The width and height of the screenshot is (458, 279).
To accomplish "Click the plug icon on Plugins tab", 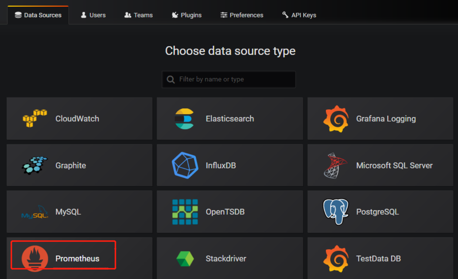I will pyautogui.click(x=175, y=15).
